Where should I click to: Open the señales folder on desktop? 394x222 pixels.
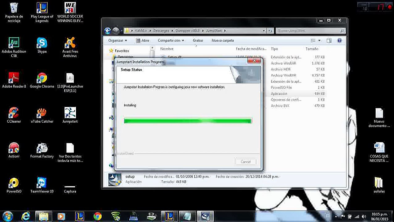pos(379,185)
